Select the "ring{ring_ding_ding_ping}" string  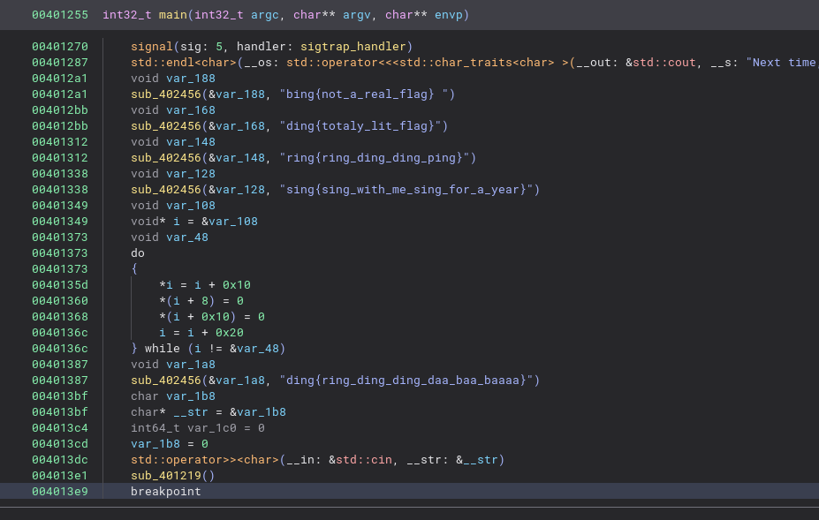click(377, 158)
